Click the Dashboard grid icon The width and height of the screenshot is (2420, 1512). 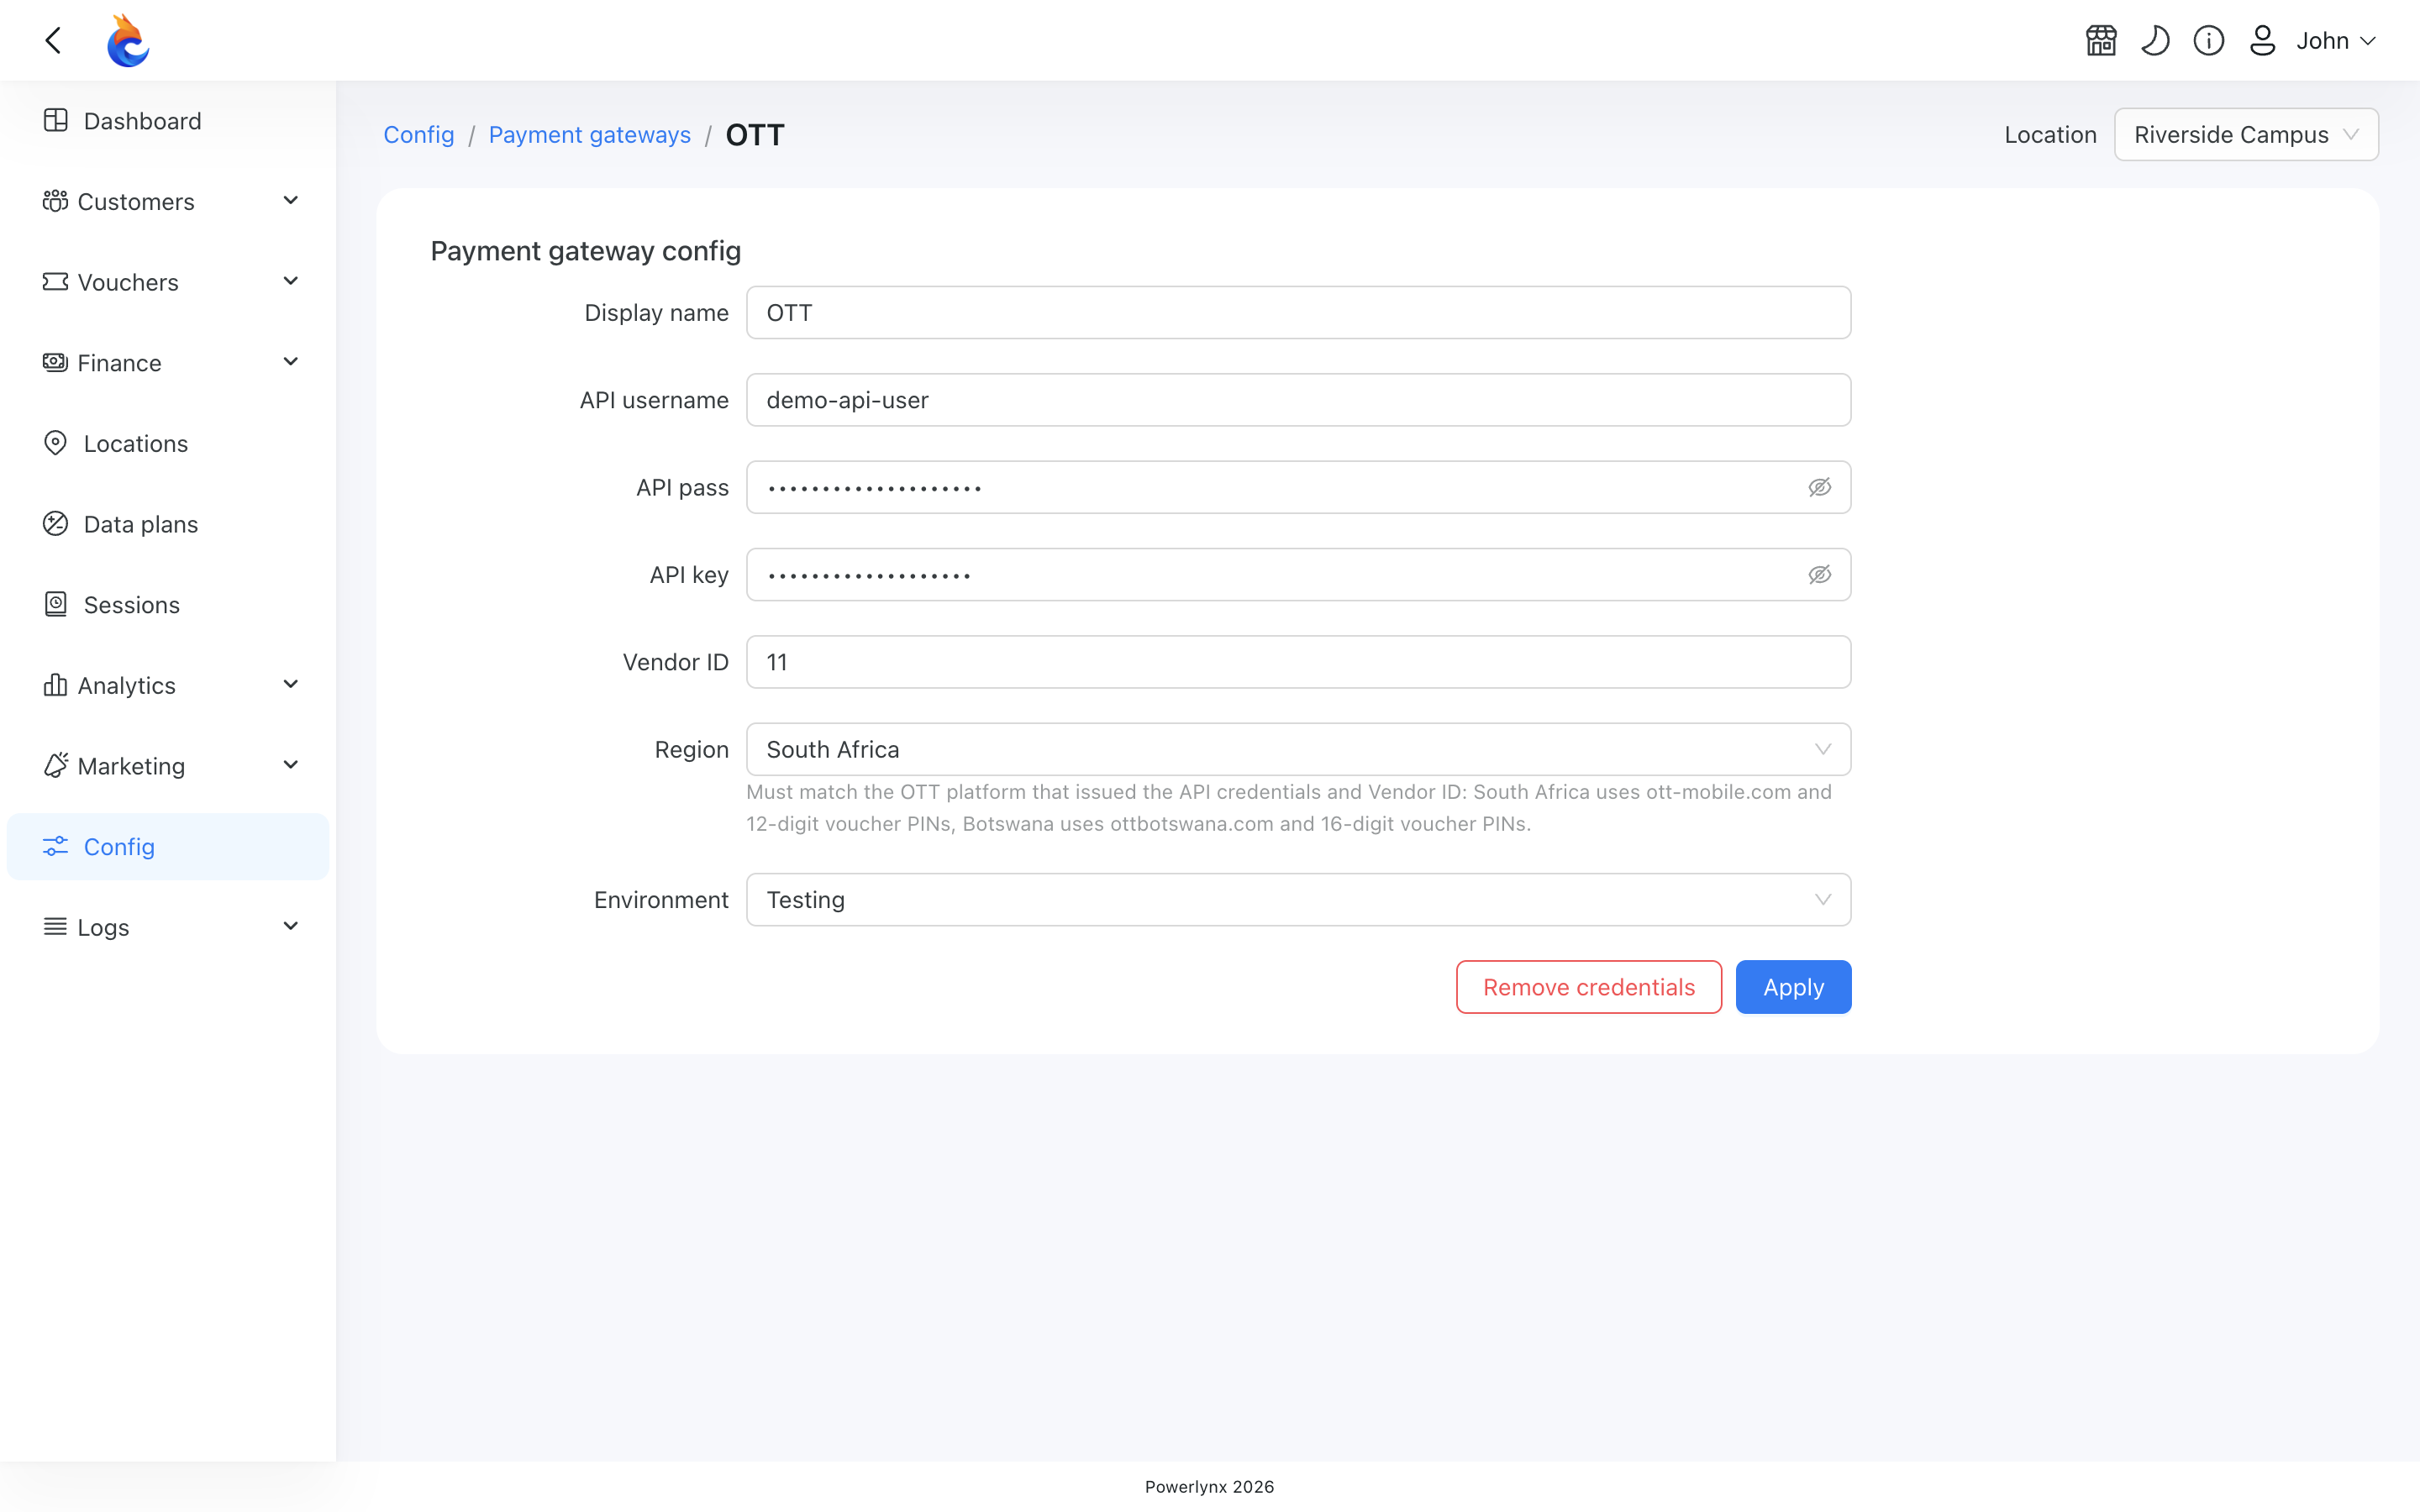coord(56,120)
